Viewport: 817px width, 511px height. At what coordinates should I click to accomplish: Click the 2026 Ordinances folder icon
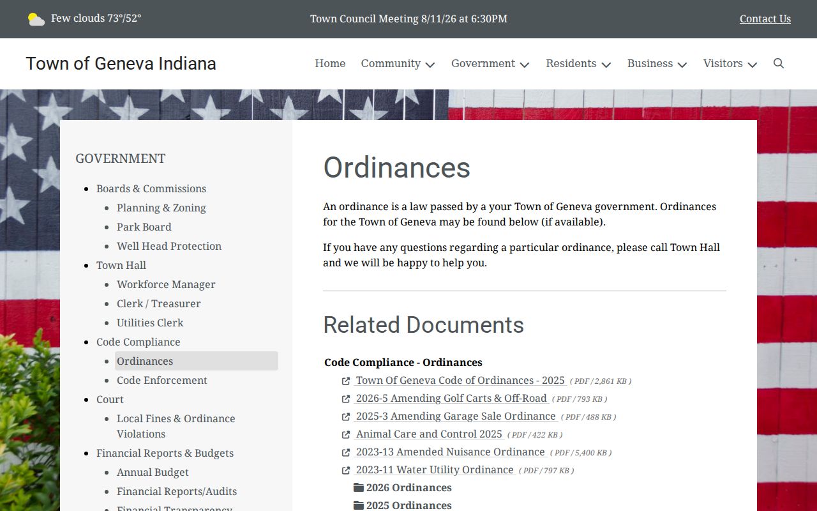[359, 487]
